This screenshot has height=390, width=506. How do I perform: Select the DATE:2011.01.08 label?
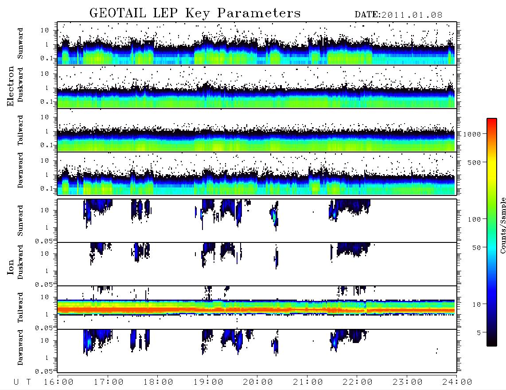pyautogui.click(x=398, y=15)
